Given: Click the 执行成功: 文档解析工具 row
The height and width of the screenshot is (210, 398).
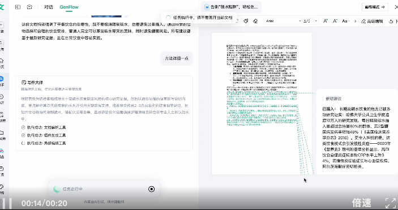Looking at the screenshot, I should coord(44,127).
